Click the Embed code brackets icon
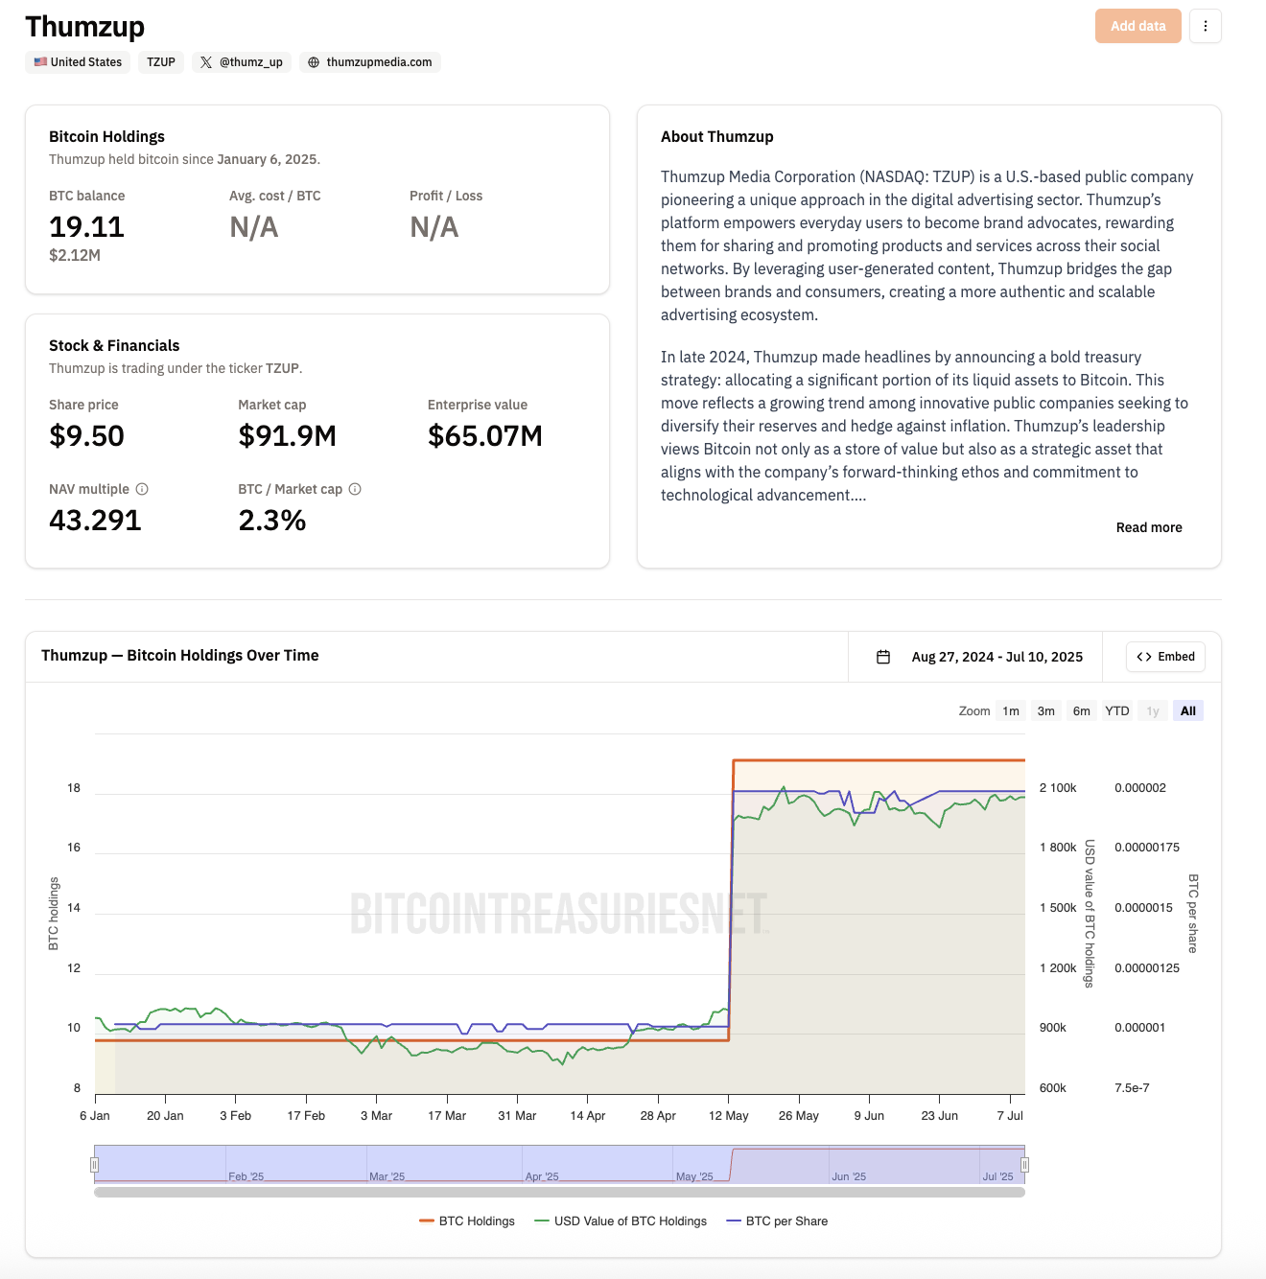 pos(1143,657)
